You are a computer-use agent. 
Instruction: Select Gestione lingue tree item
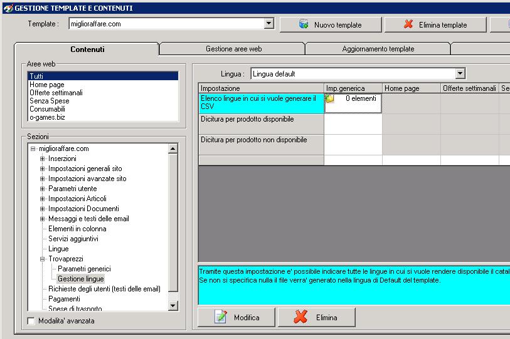point(81,279)
